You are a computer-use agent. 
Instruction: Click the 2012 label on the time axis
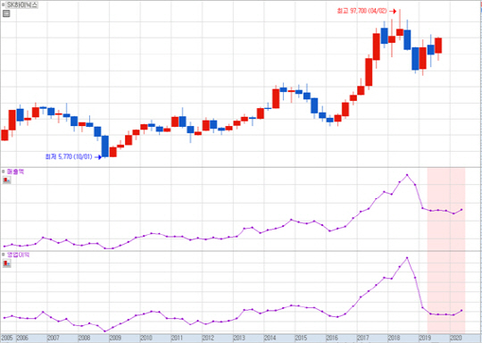pos(208,338)
